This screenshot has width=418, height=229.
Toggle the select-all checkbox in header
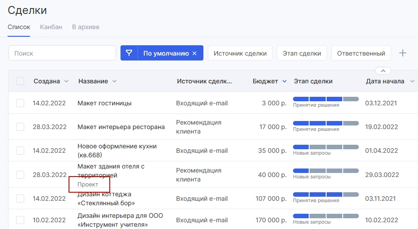tap(20, 81)
